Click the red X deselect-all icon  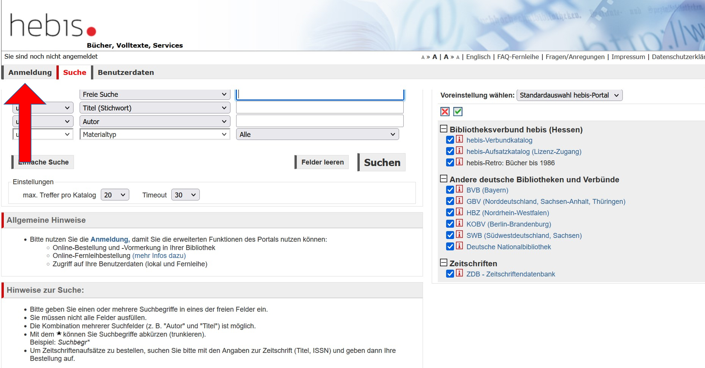pos(445,112)
